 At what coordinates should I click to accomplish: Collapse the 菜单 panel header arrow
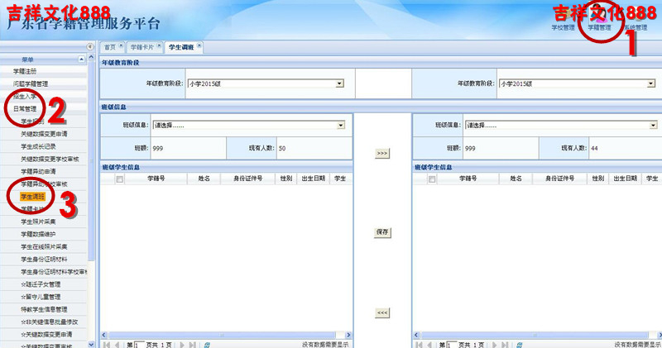coord(81,60)
